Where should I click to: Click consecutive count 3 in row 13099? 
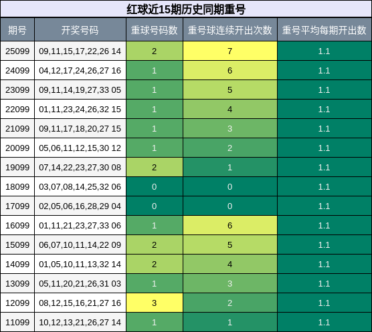click(x=230, y=284)
